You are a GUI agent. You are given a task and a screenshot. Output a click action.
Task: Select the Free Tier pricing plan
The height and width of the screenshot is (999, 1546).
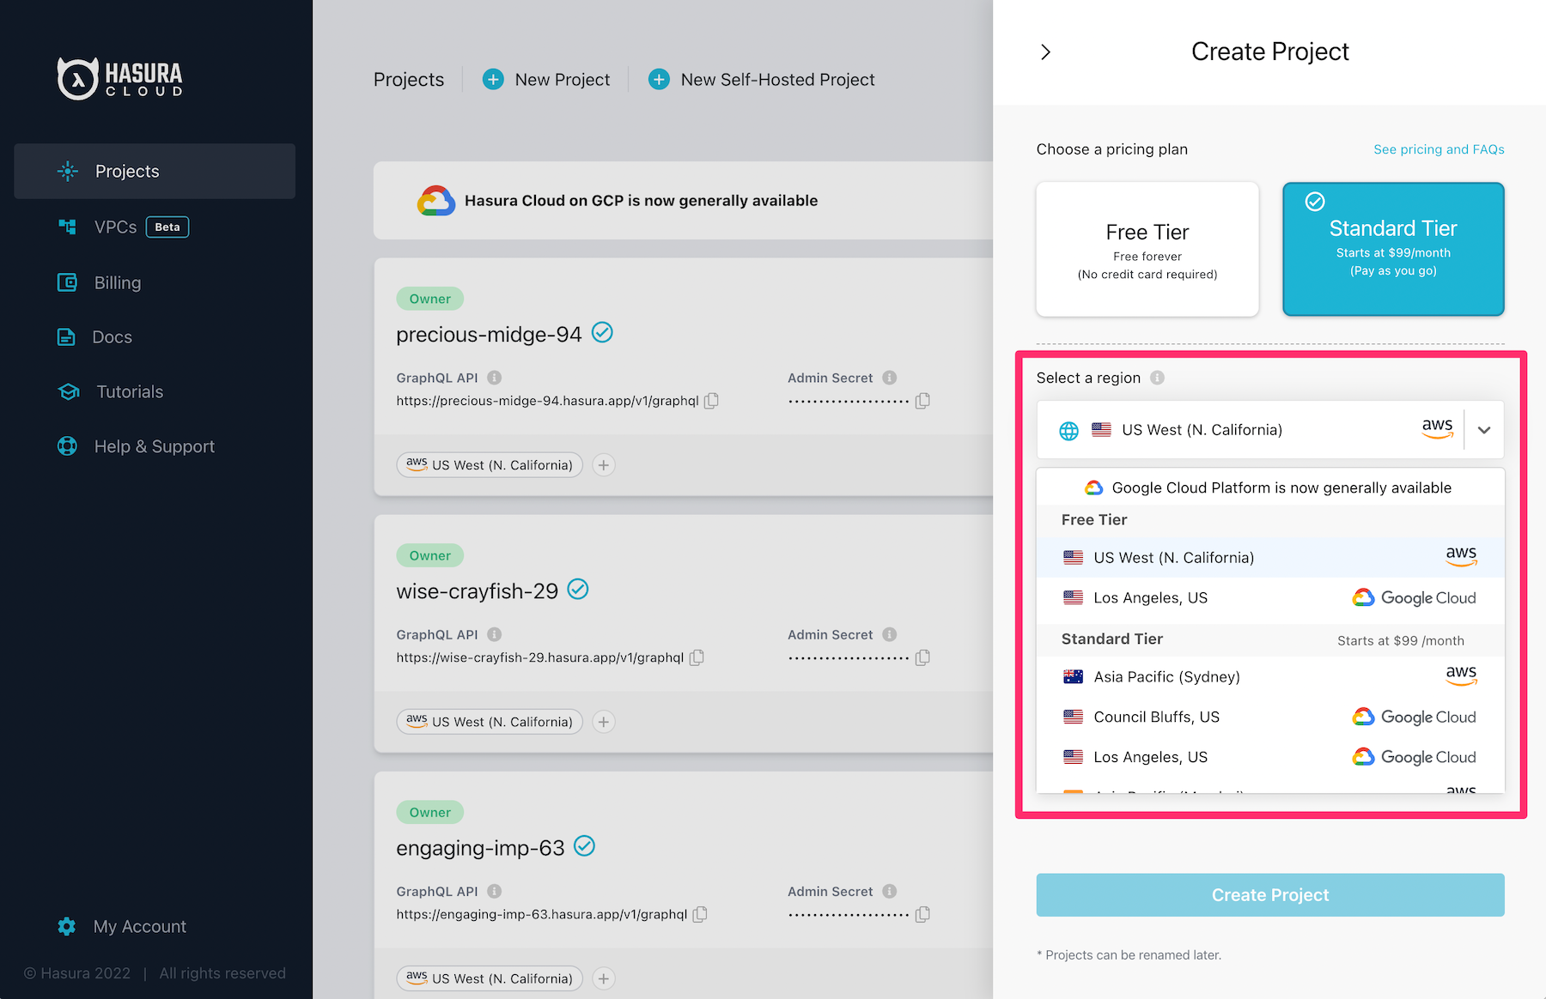click(x=1147, y=249)
